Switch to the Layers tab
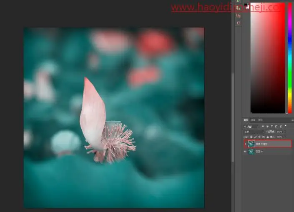Image resolution: width=294 pixels, height=212 pixels. 246,120
